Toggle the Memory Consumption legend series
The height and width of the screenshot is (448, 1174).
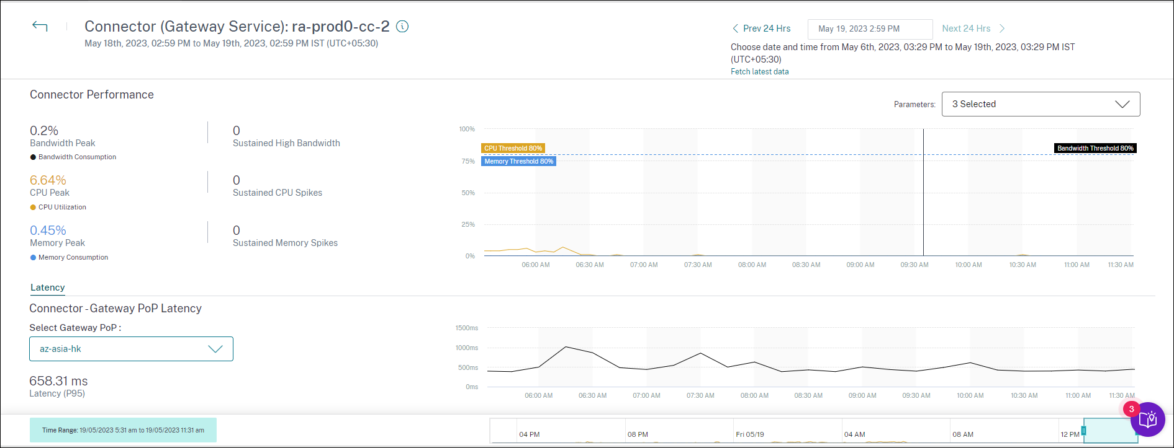point(73,258)
